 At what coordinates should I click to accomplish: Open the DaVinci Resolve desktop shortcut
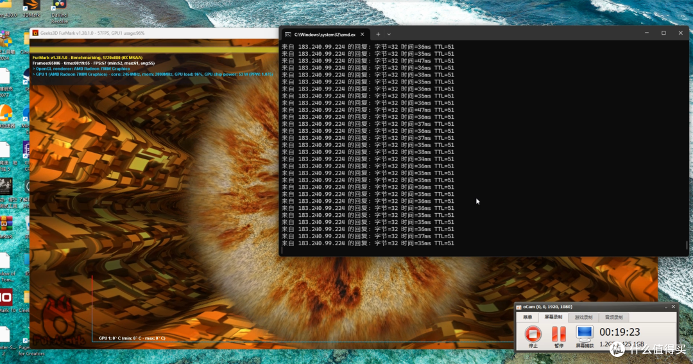coord(59,11)
